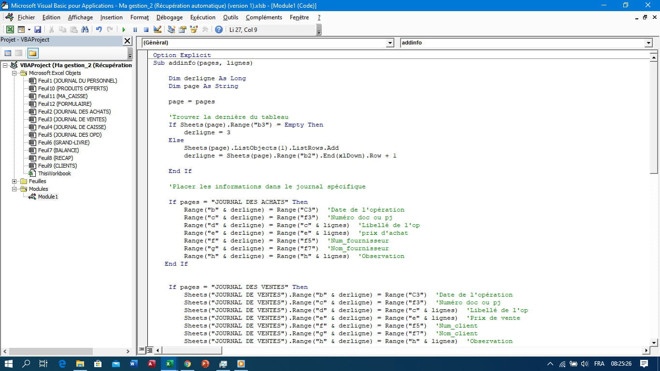Open the Format menu
Image resolution: width=660 pixels, height=371 pixels.
click(x=140, y=17)
